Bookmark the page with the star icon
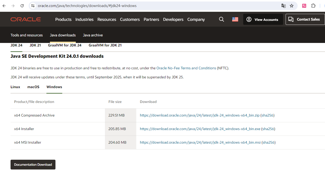Screen dimensions: 325x171 [x=291, y=6]
